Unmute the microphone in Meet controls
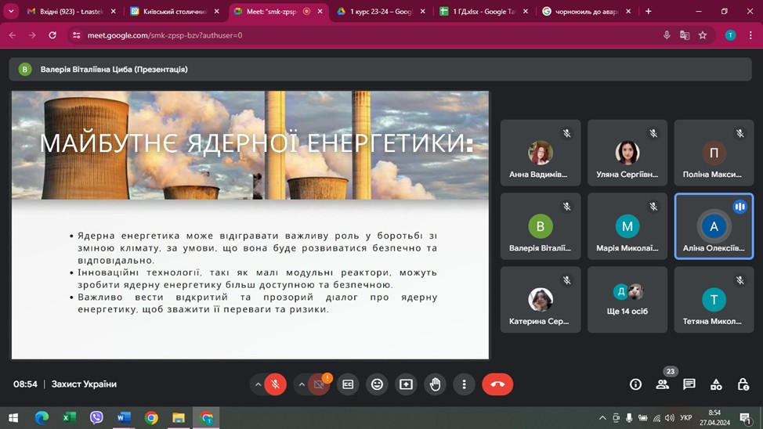This screenshot has width=763, height=429. pos(276,384)
